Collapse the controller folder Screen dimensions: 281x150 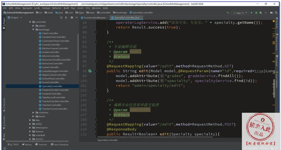tap(30, 22)
